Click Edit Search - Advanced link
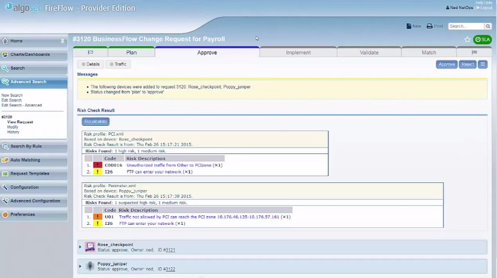 [x=21, y=105]
